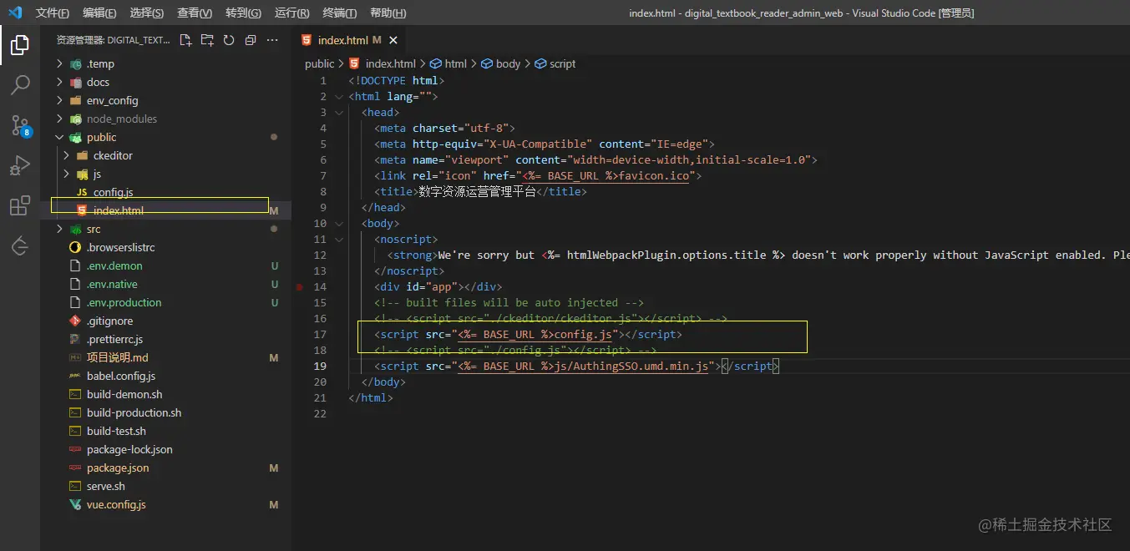Fold the html element at line 2

coord(338,96)
